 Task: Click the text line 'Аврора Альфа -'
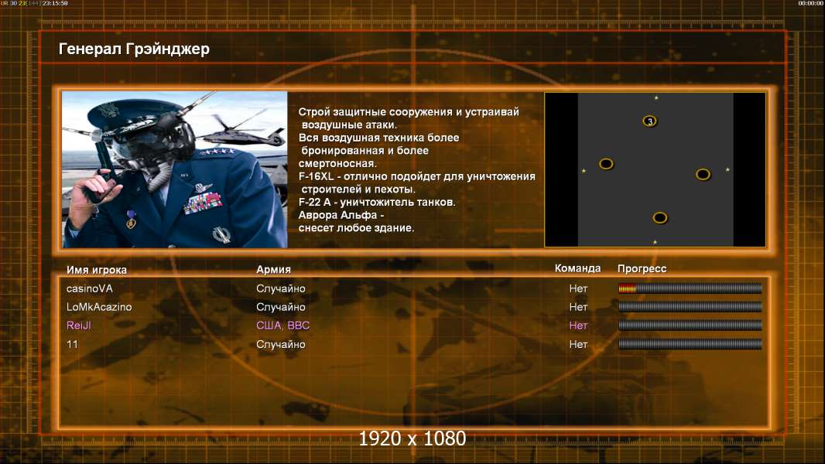coord(341,215)
